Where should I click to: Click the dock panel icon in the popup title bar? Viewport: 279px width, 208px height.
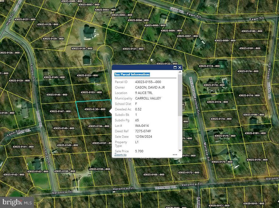[x=174, y=67]
